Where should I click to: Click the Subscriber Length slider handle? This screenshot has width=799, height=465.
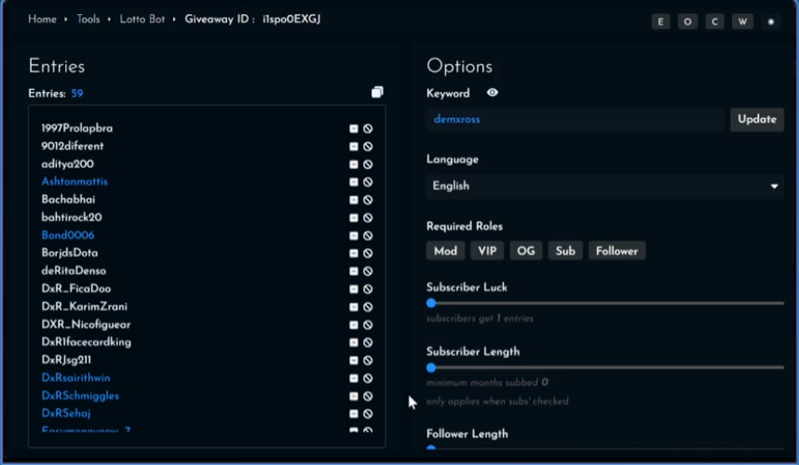point(431,367)
